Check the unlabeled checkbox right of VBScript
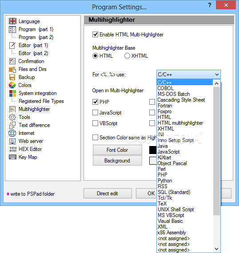This screenshot has height=253, width=239. pyautogui.click(x=152, y=123)
